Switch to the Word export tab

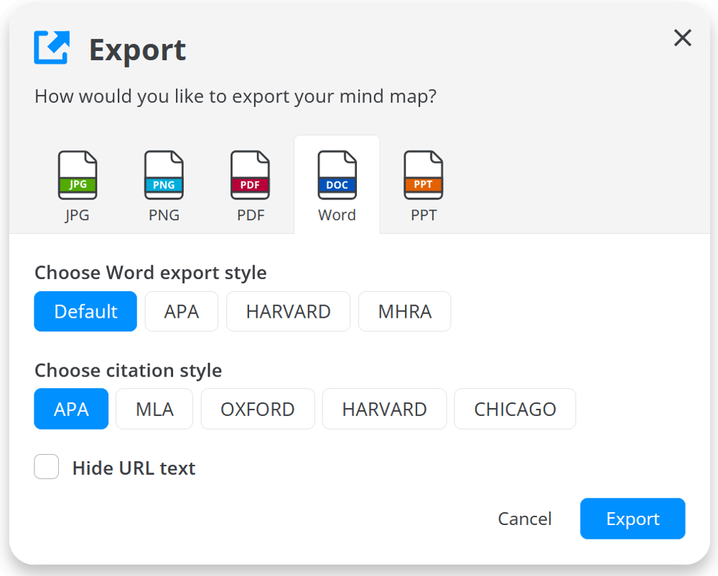[x=337, y=185]
